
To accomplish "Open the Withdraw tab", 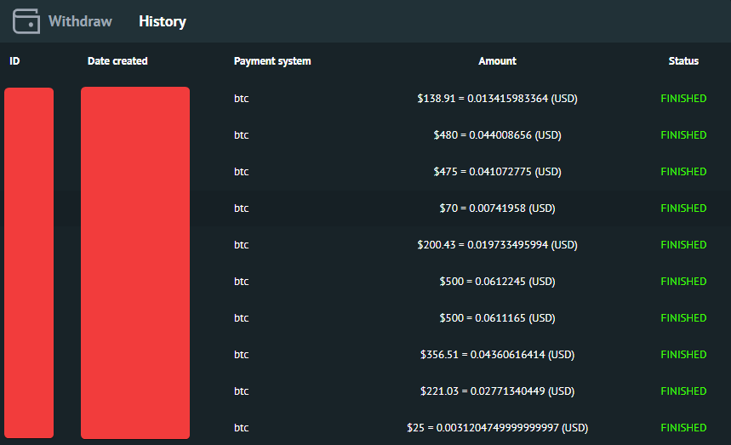I will click(80, 21).
